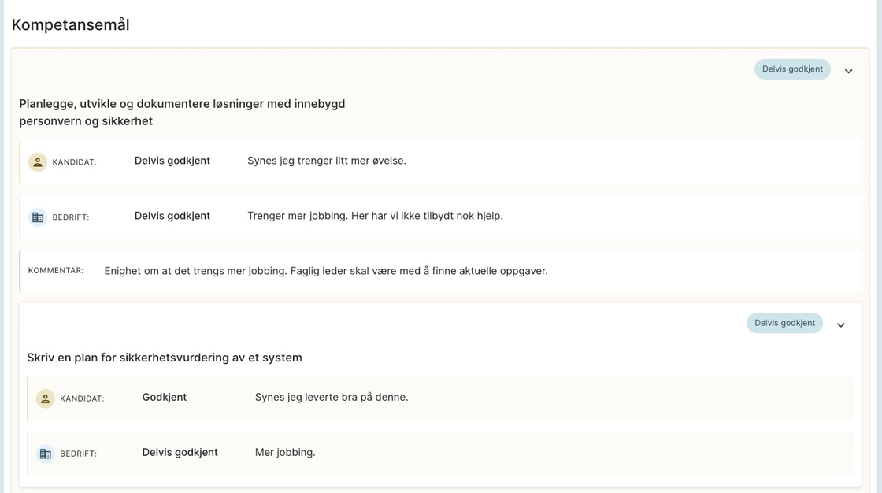Click the company building icon under Planlegge goal
Viewport: 882px width, 493px height.
pyautogui.click(x=38, y=217)
